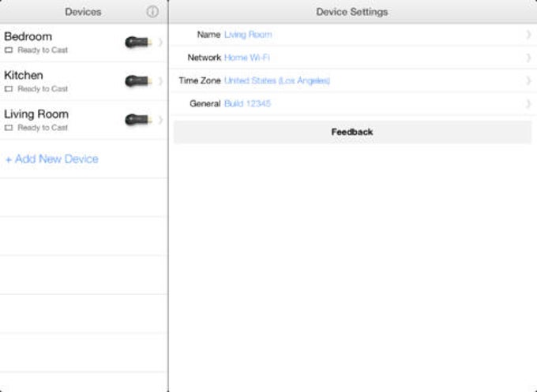537x392 pixels.
Task: Tap the Add New Device link
Action: 52,159
